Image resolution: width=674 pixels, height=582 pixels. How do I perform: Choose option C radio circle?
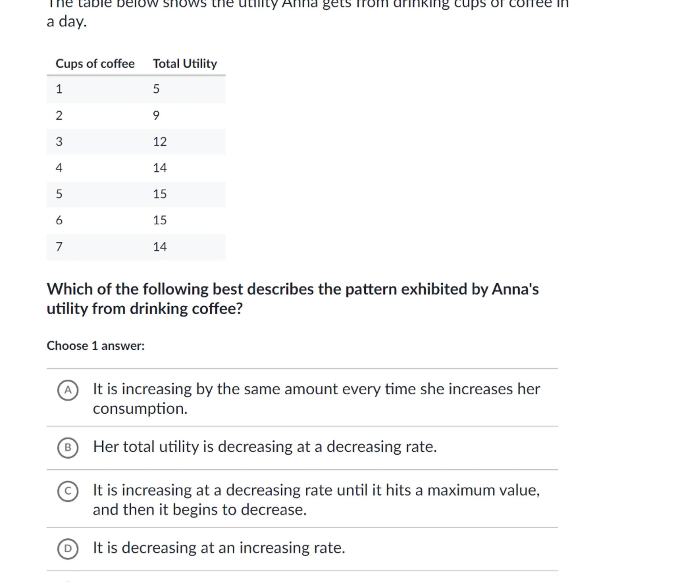(68, 491)
